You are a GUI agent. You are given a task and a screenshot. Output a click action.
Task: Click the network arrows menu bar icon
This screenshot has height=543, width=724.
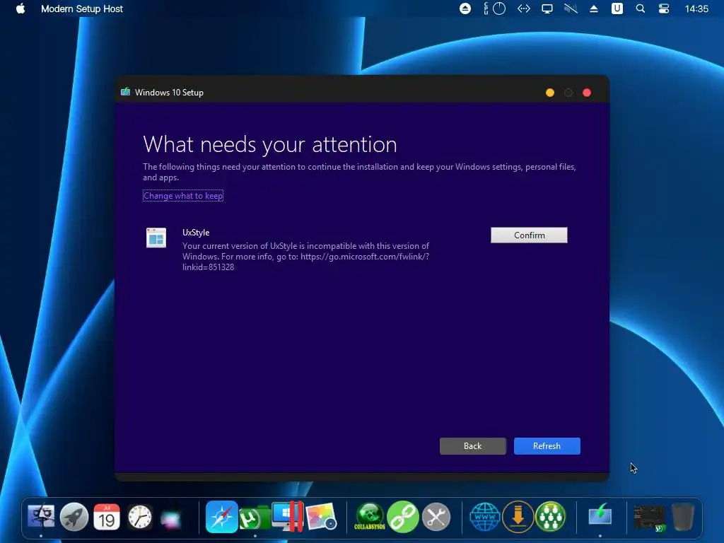point(524,8)
